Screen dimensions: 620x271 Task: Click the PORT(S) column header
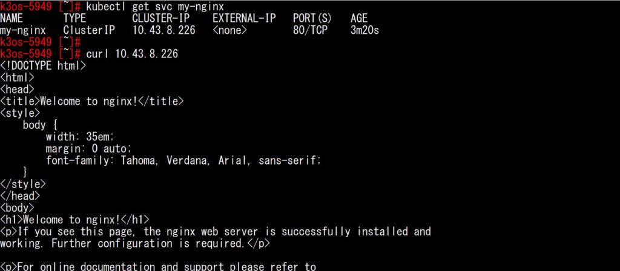[x=312, y=18]
